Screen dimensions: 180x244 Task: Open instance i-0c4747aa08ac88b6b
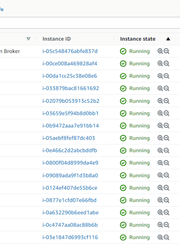pyautogui.click(x=70, y=225)
